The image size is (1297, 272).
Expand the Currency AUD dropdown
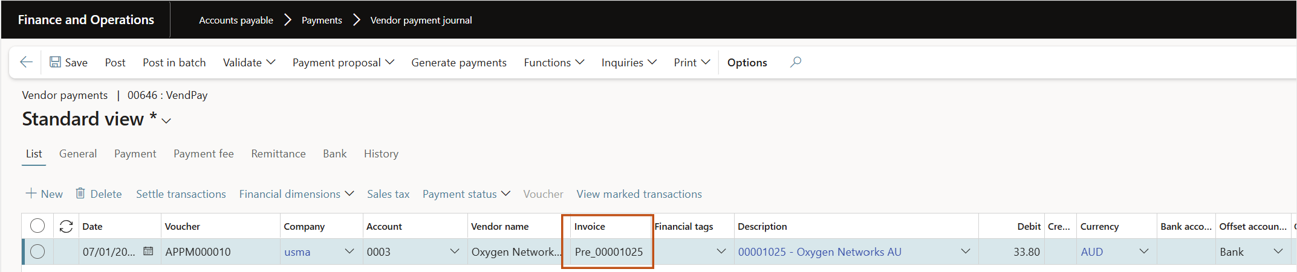click(x=1143, y=251)
